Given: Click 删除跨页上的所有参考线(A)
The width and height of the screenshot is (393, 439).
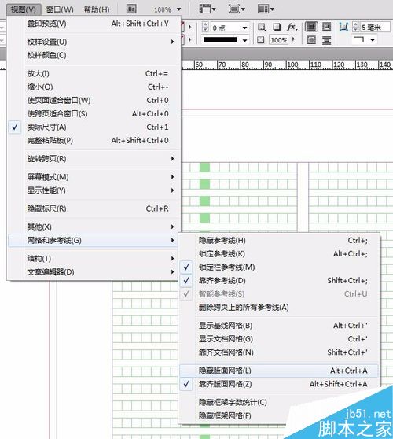Looking at the screenshot, I should [279, 308].
